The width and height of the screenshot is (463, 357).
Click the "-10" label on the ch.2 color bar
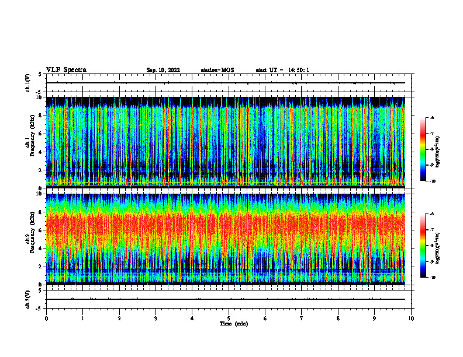click(432, 278)
